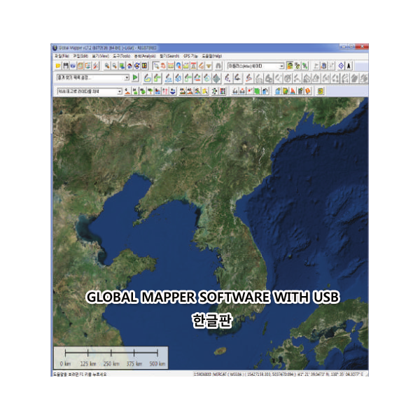Open the File menu

(62, 55)
